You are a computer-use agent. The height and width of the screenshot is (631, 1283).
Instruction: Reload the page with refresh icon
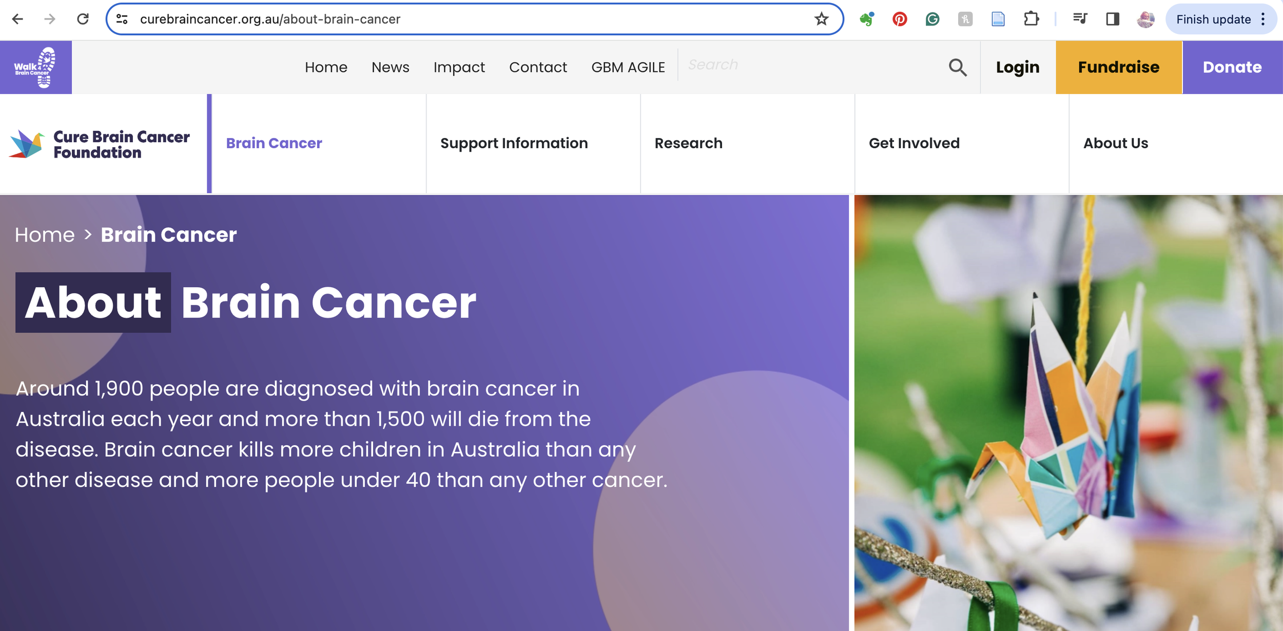coord(83,19)
